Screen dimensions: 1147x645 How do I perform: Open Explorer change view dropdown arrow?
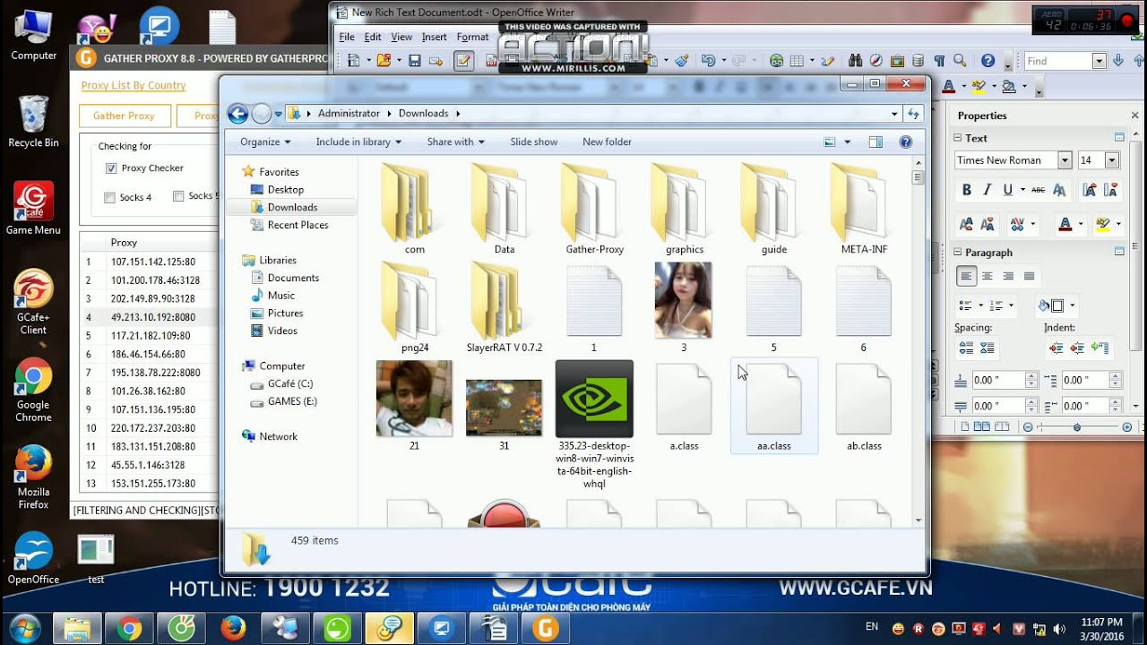pos(848,142)
